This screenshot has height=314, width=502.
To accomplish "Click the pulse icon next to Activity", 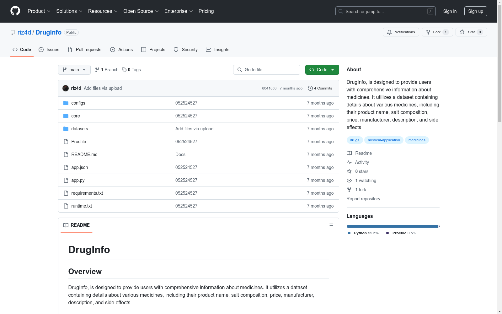I will coord(349,162).
